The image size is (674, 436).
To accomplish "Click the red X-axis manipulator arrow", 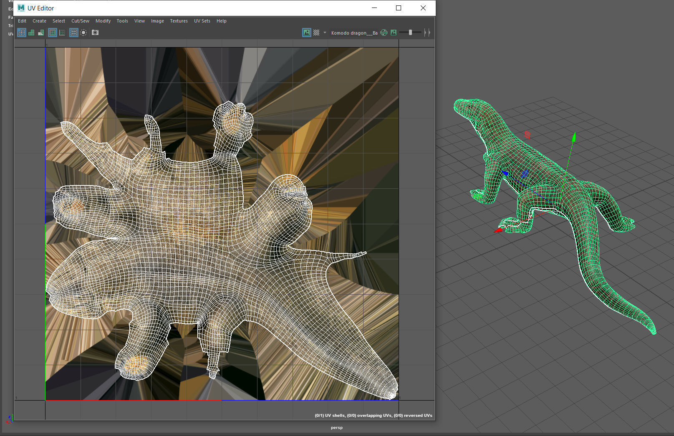I will [499, 230].
